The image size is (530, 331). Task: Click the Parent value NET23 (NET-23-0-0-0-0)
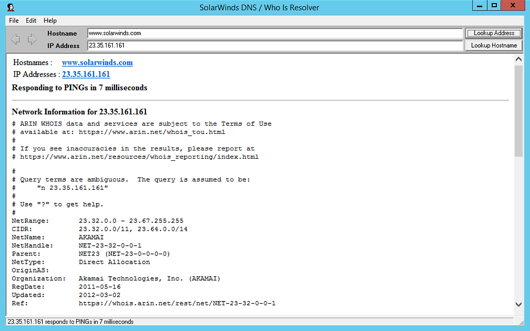pyautogui.click(x=124, y=253)
